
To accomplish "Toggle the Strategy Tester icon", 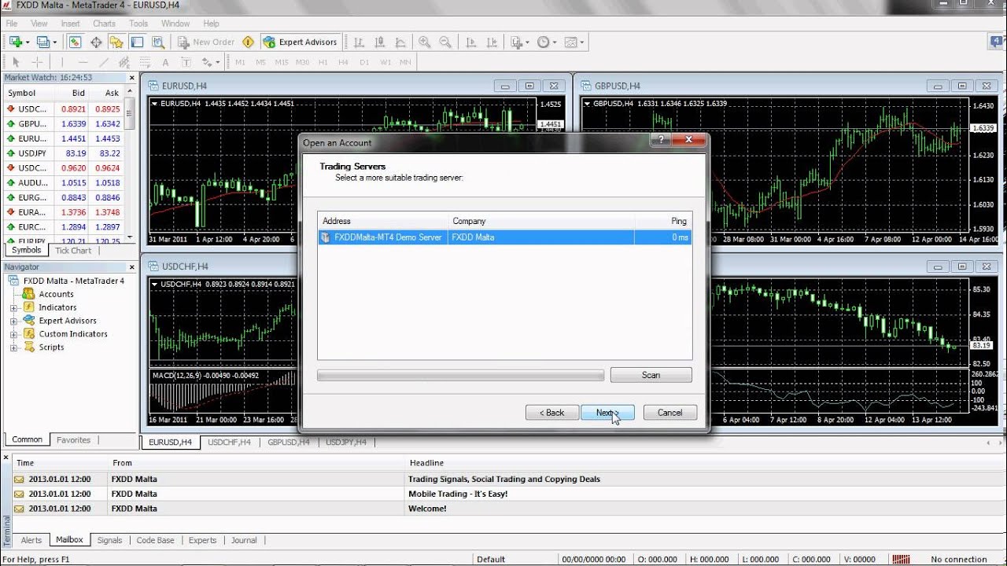I will (157, 42).
